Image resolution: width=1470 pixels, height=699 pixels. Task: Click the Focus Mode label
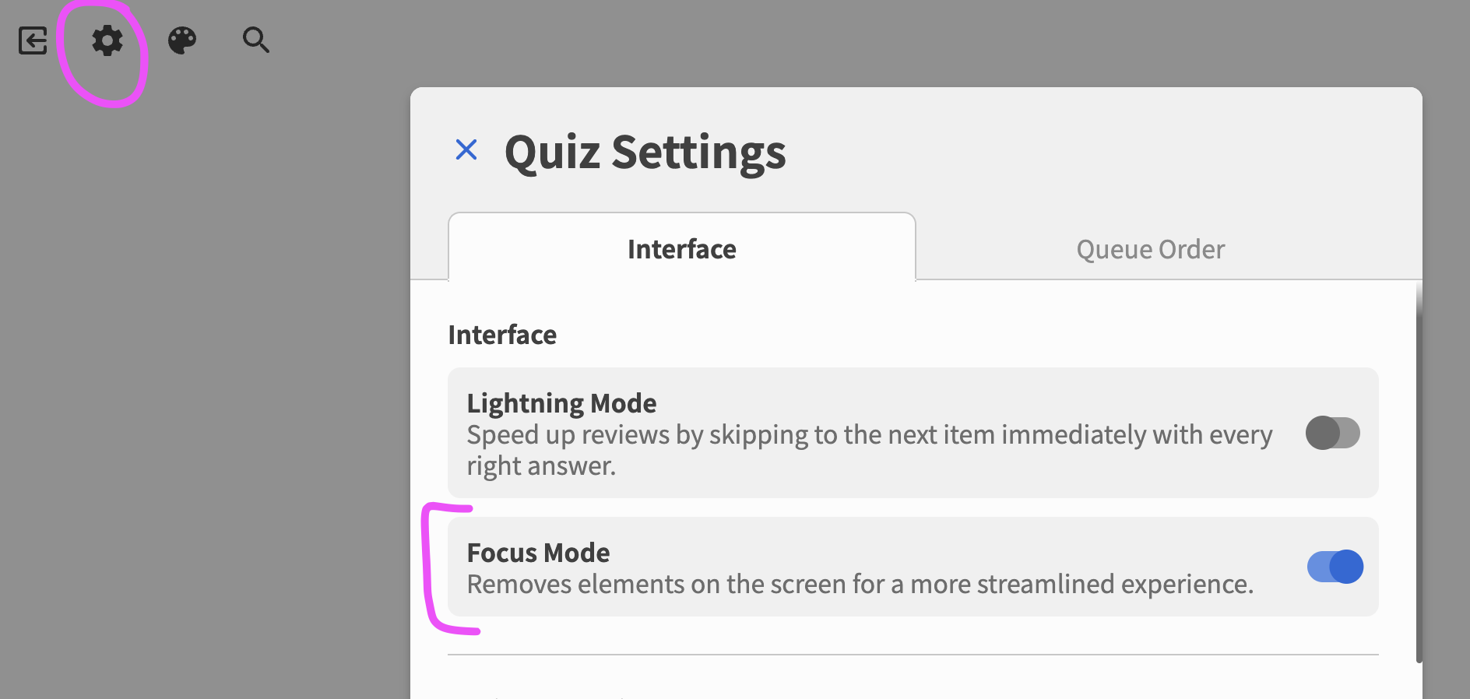click(x=538, y=553)
